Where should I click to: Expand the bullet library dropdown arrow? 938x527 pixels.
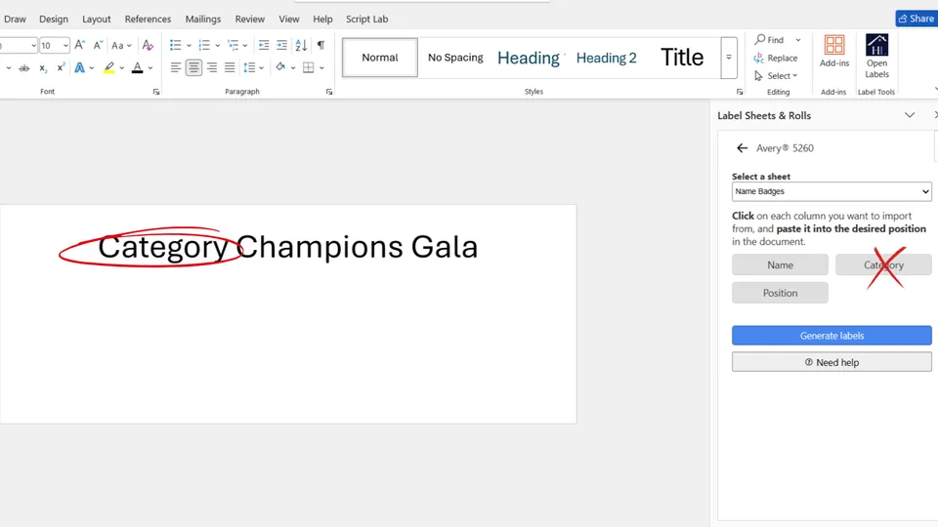point(189,46)
